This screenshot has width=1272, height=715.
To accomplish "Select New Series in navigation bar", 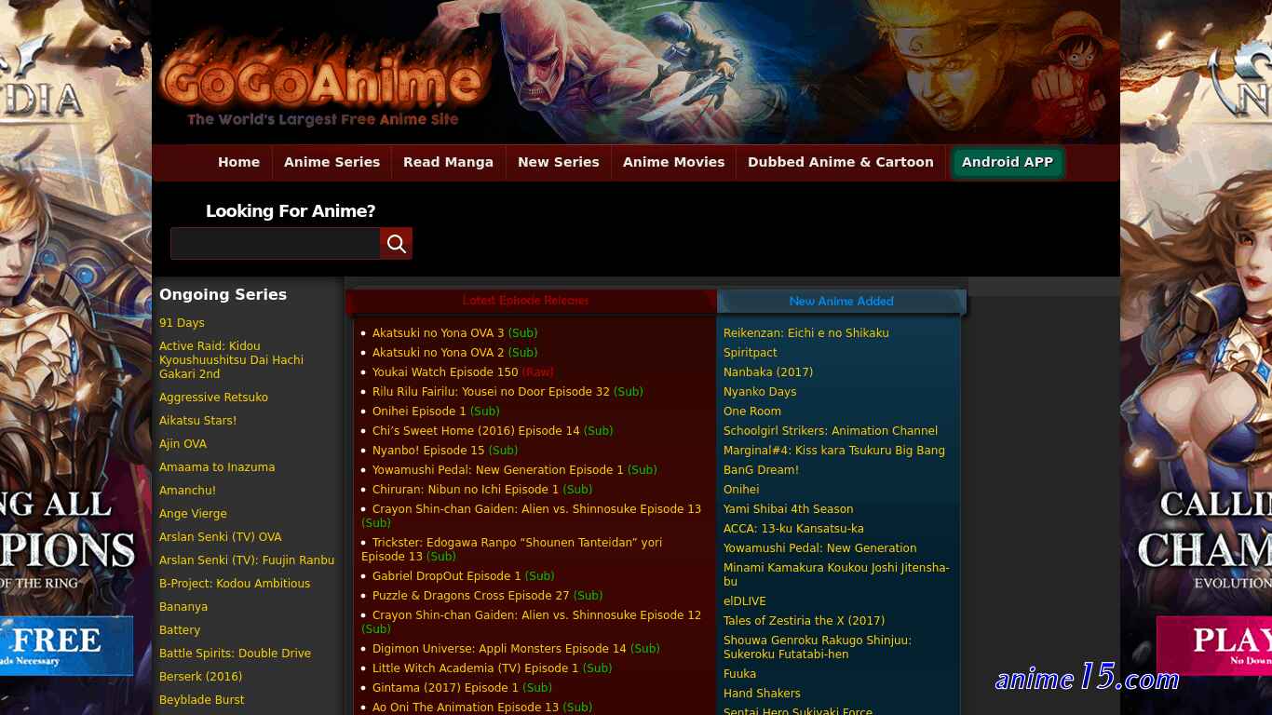I will coord(558,162).
